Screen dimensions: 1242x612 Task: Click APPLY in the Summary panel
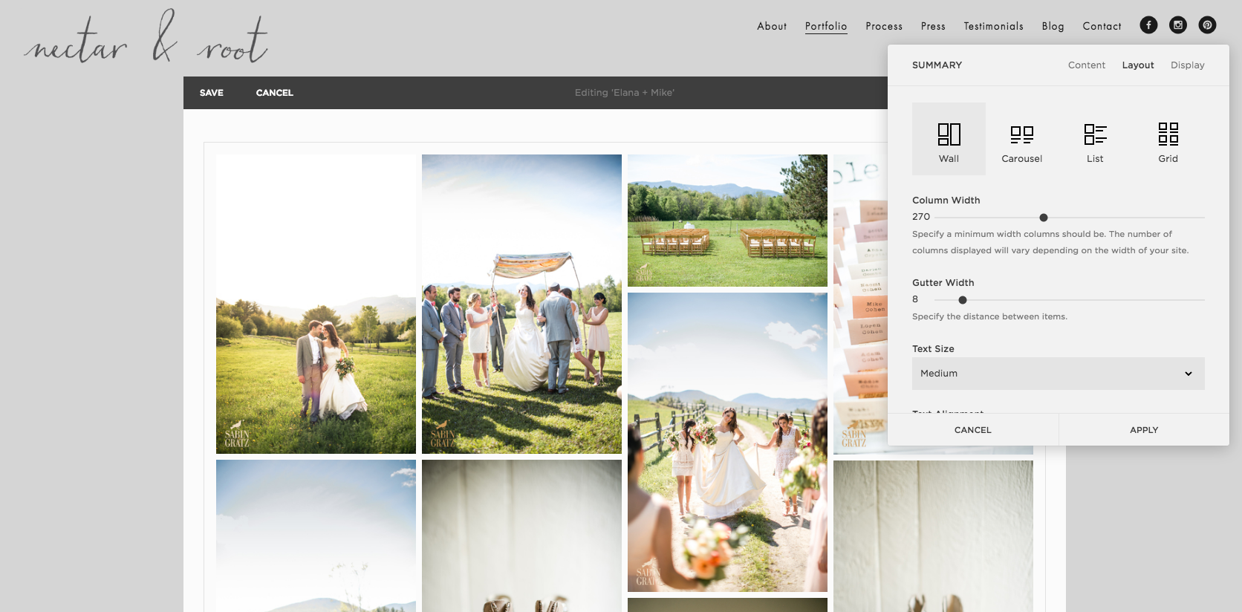[1144, 430]
